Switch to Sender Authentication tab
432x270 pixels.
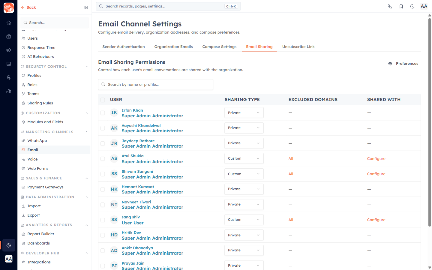[124, 47]
